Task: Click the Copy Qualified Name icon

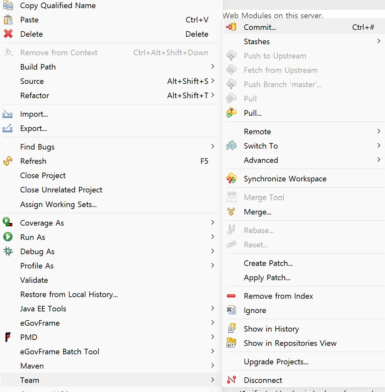Action: pyautogui.click(x=8, y=6)
